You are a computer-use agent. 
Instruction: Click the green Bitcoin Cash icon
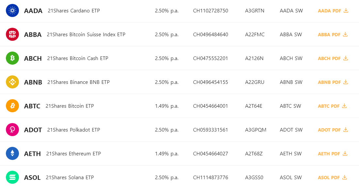12,58
